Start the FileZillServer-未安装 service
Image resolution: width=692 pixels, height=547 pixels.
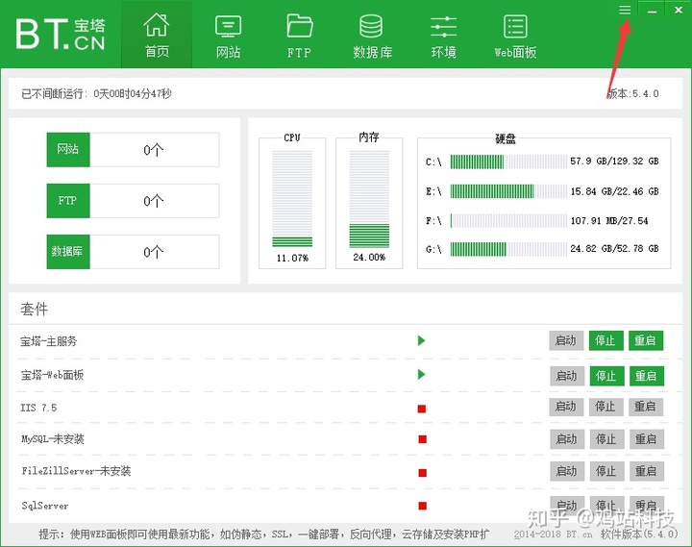coord(567,471)
